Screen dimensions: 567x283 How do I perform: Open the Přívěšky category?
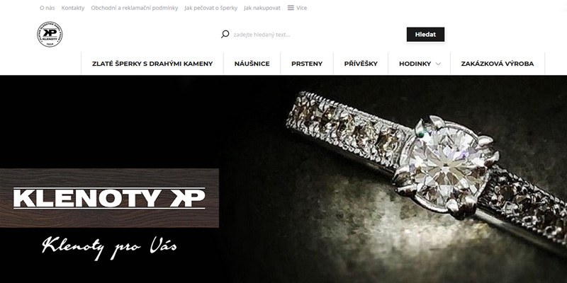point(361,64)
